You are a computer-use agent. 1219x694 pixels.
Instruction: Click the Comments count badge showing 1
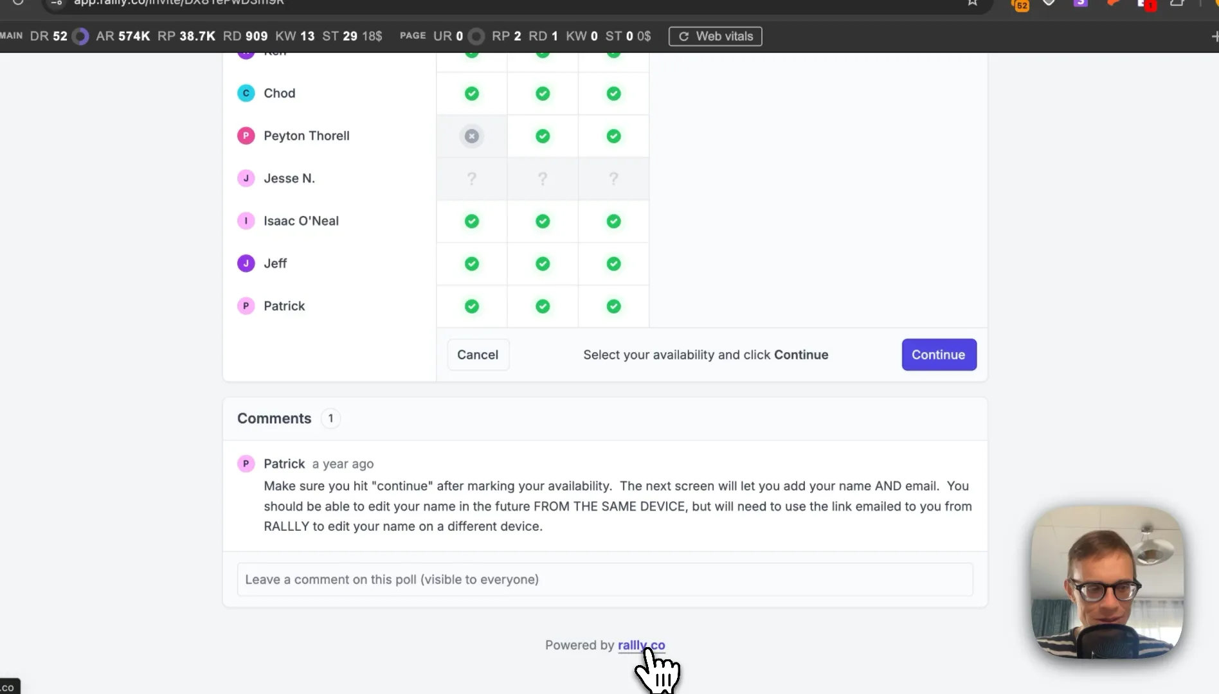click(330, 418)
